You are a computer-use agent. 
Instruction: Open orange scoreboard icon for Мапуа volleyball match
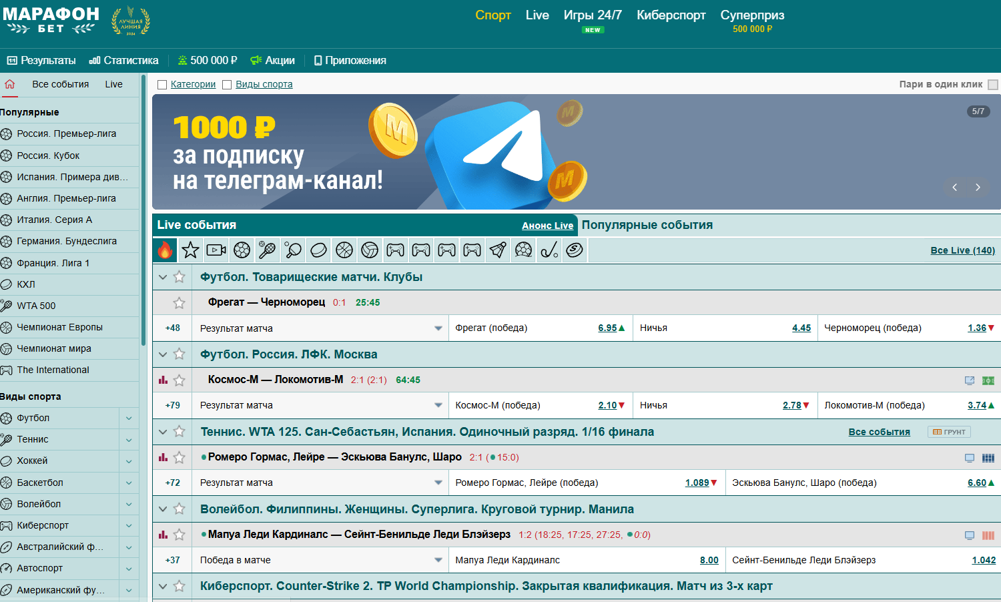coord(988,535)
